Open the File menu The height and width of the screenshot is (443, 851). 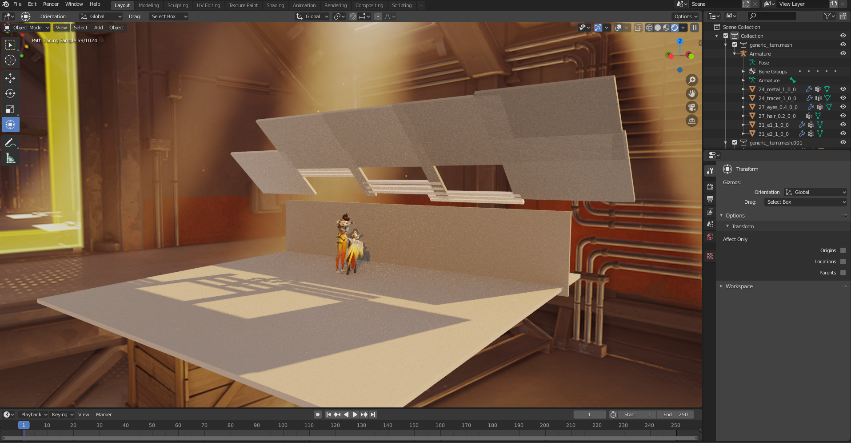pyautogui.click(x=17, y=4)
